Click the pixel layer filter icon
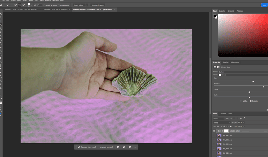The width and height of the screenshot is (268, 157). [x=227, y=119]
